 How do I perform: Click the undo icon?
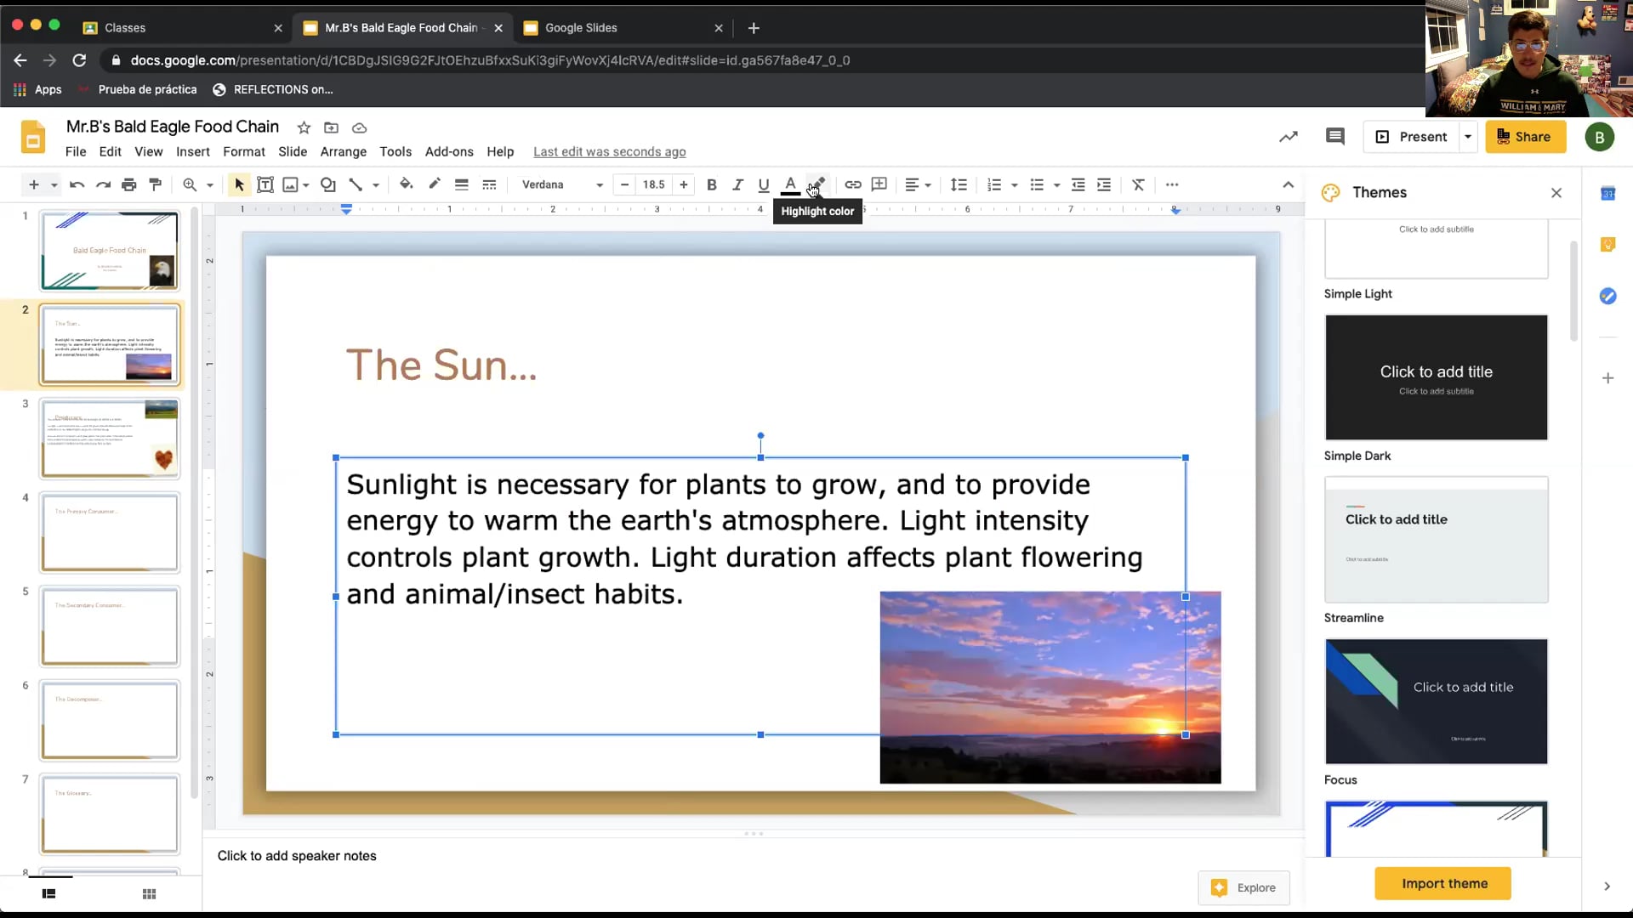click(x=77, y=184)
